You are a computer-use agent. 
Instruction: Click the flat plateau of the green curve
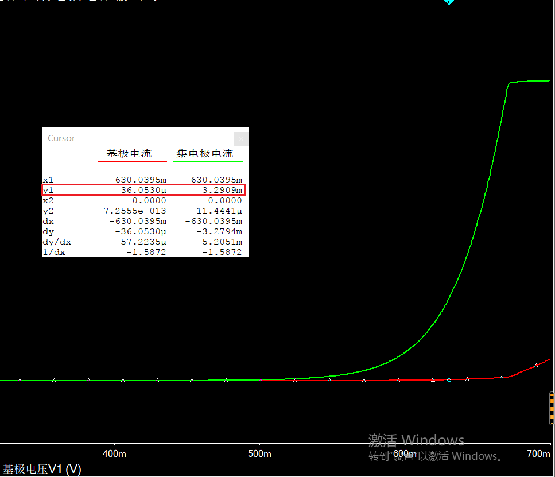point(531,81)
